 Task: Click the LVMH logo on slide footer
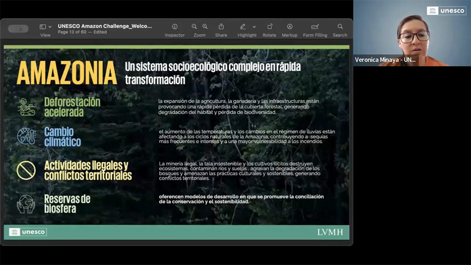click(330, 232)
